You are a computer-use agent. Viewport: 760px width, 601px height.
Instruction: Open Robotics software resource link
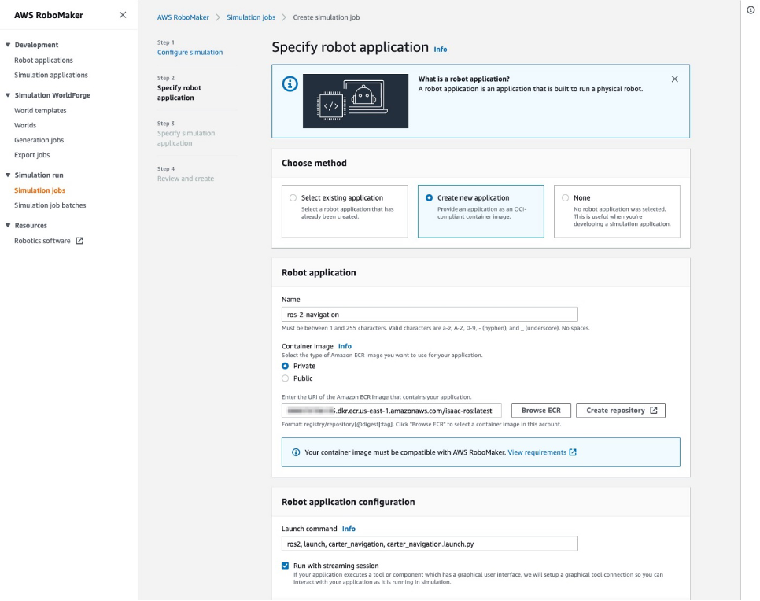tap(42, 241)
